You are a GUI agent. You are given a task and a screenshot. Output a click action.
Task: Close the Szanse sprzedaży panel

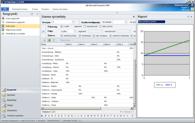[134, 17]
